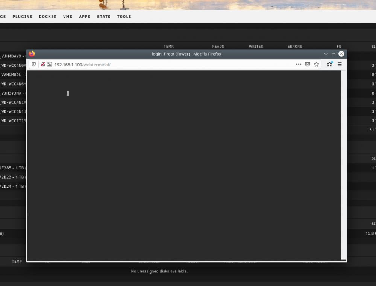Close the Firefox webterminal window
Image resolution: width=376 pixels, height=286 pixels.
pyautogui.click(x=341, y=54)
